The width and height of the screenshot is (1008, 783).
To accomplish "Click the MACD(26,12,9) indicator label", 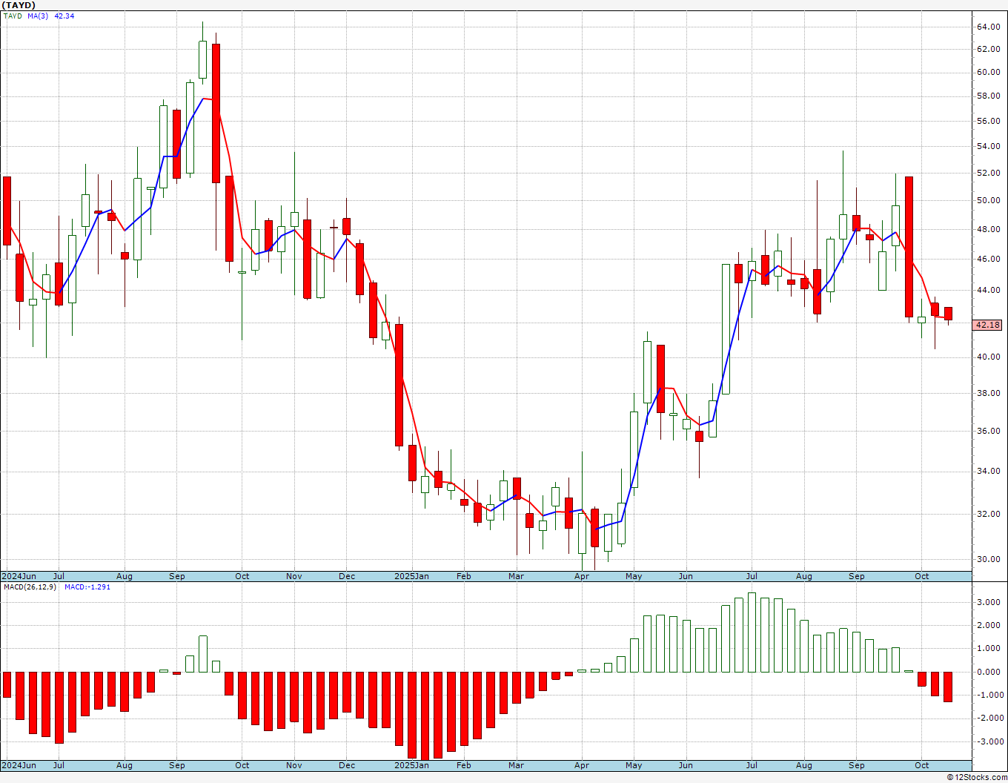I will 30,587.
